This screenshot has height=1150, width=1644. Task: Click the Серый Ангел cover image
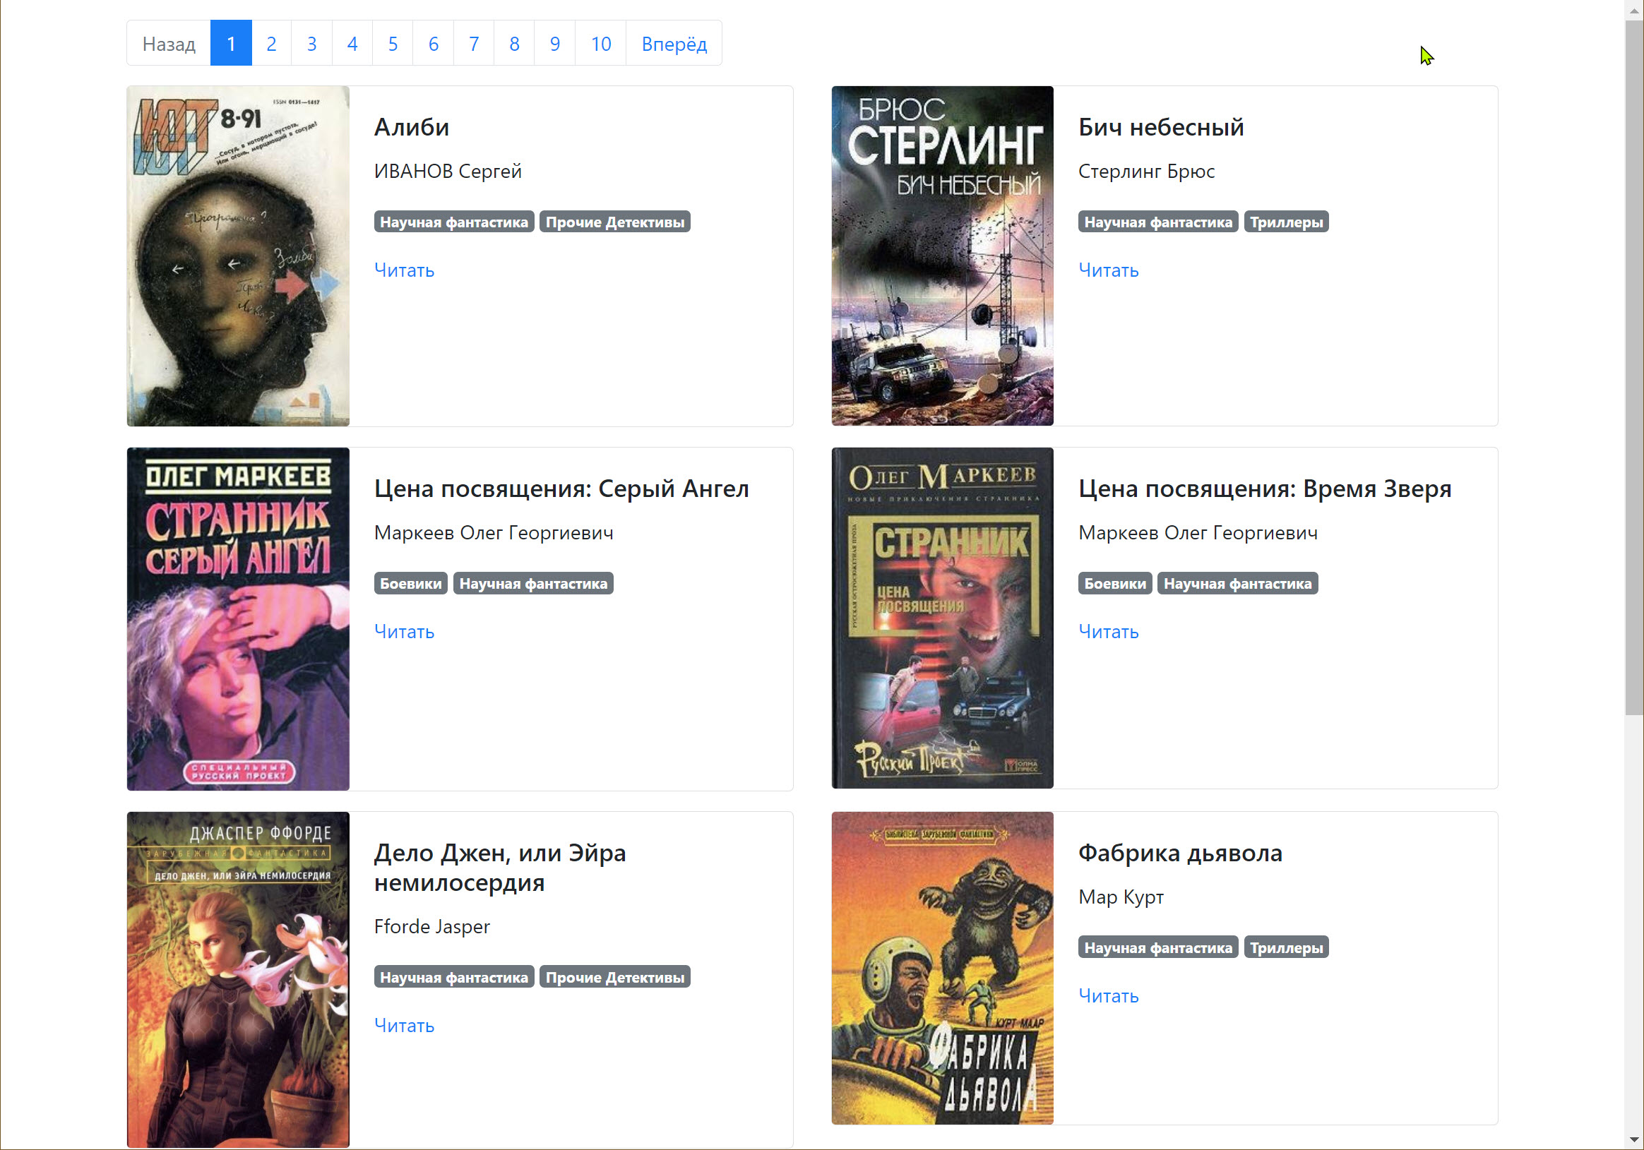point(238,618)
